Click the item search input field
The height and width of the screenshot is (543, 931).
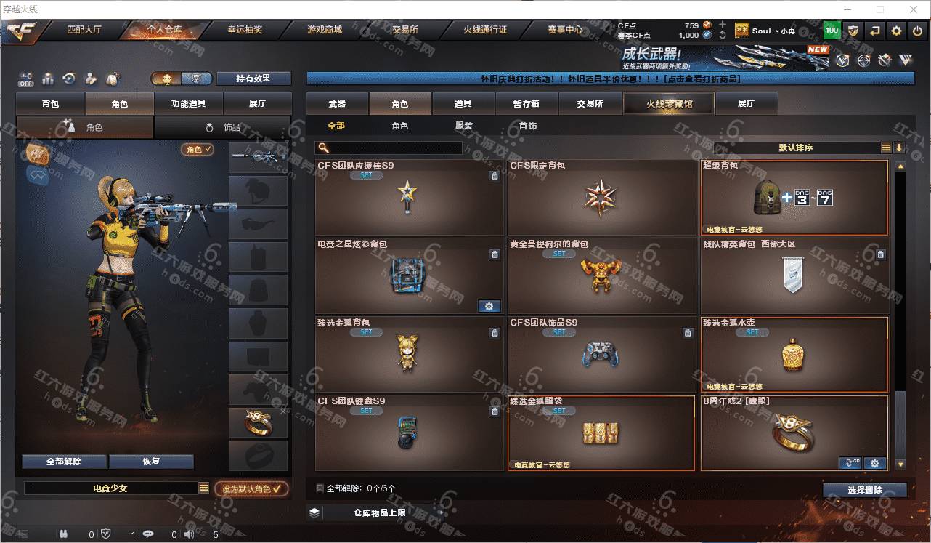[389, 148]
